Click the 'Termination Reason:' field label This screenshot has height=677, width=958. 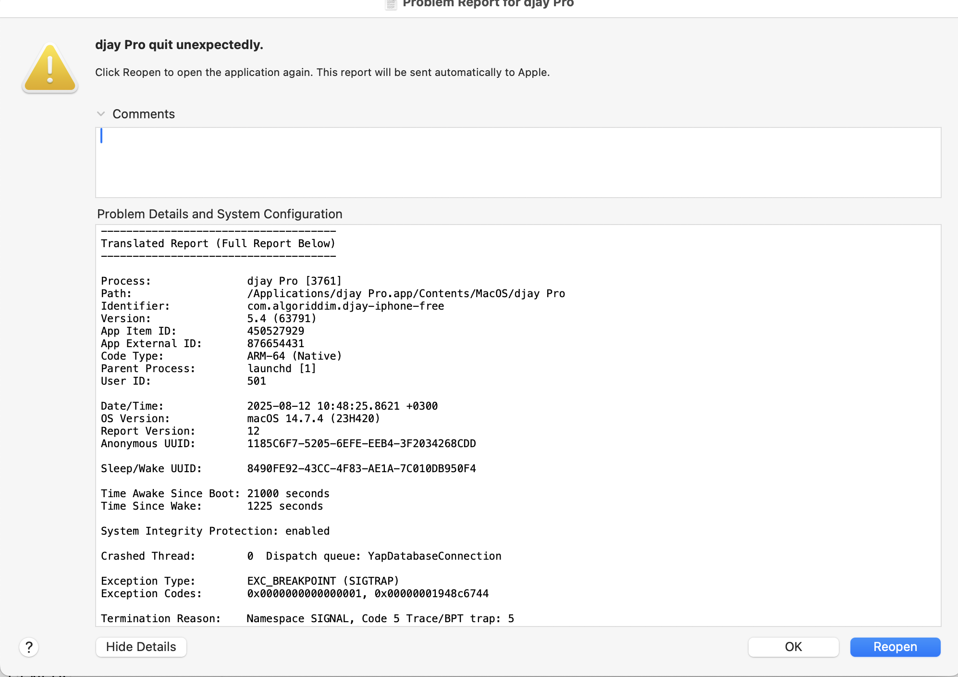(161, 618)
